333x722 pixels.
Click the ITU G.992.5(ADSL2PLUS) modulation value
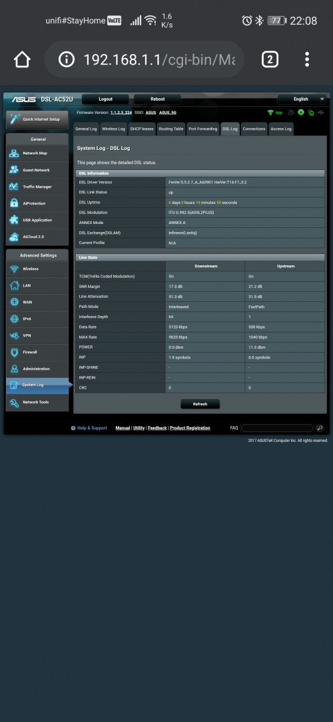pyautogui.click(x=191, y=213)
